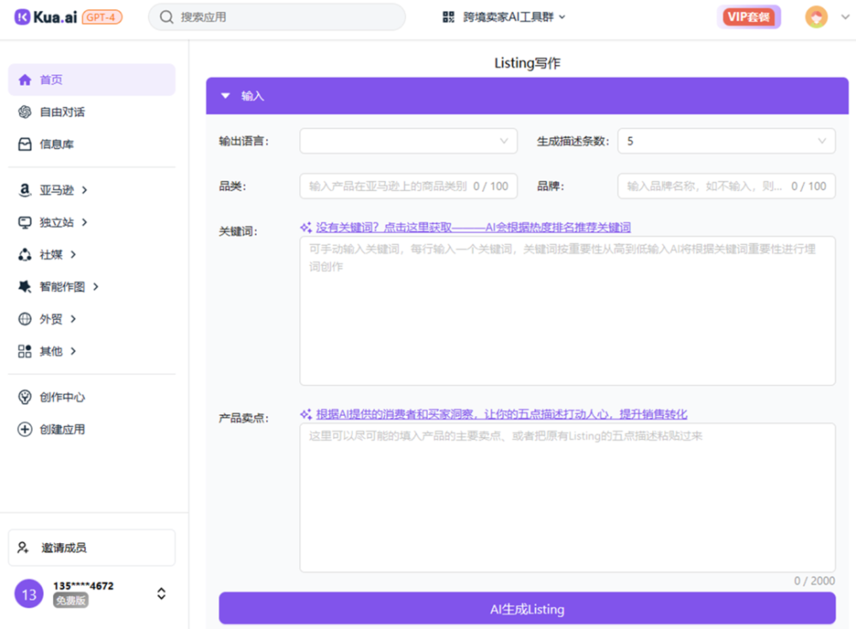Click the purple 13 account avatar
This screenshot has height=629, width=856.
(29, 594)
